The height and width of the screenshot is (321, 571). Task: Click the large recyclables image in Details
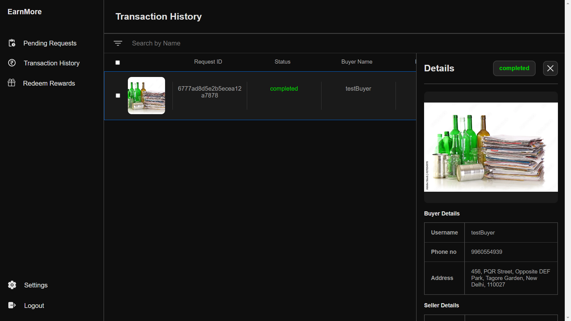click(x=491, y=147)
